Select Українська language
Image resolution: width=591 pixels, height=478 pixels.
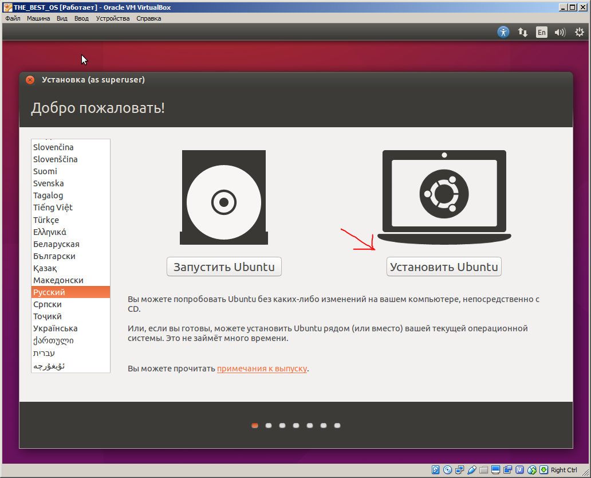point(70,328)
